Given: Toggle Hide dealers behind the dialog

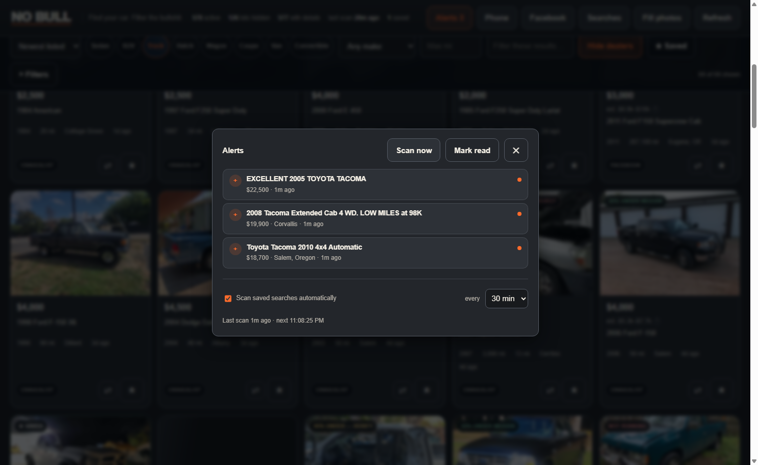Looking at the screenshot, I should pos(610,46).
